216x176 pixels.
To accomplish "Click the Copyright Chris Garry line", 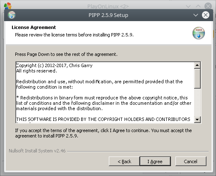I will 54,65.
